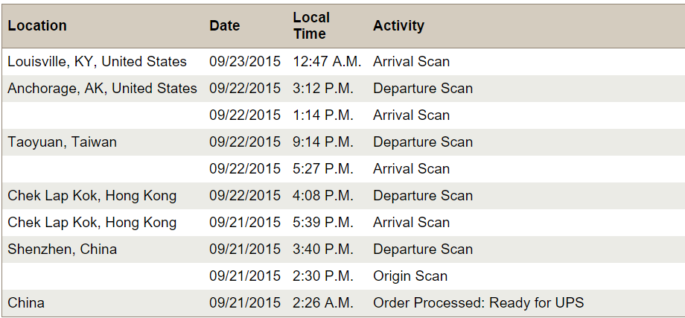
Task: Click the 5:39 P.M. time entry
Action: click(323, 223)
